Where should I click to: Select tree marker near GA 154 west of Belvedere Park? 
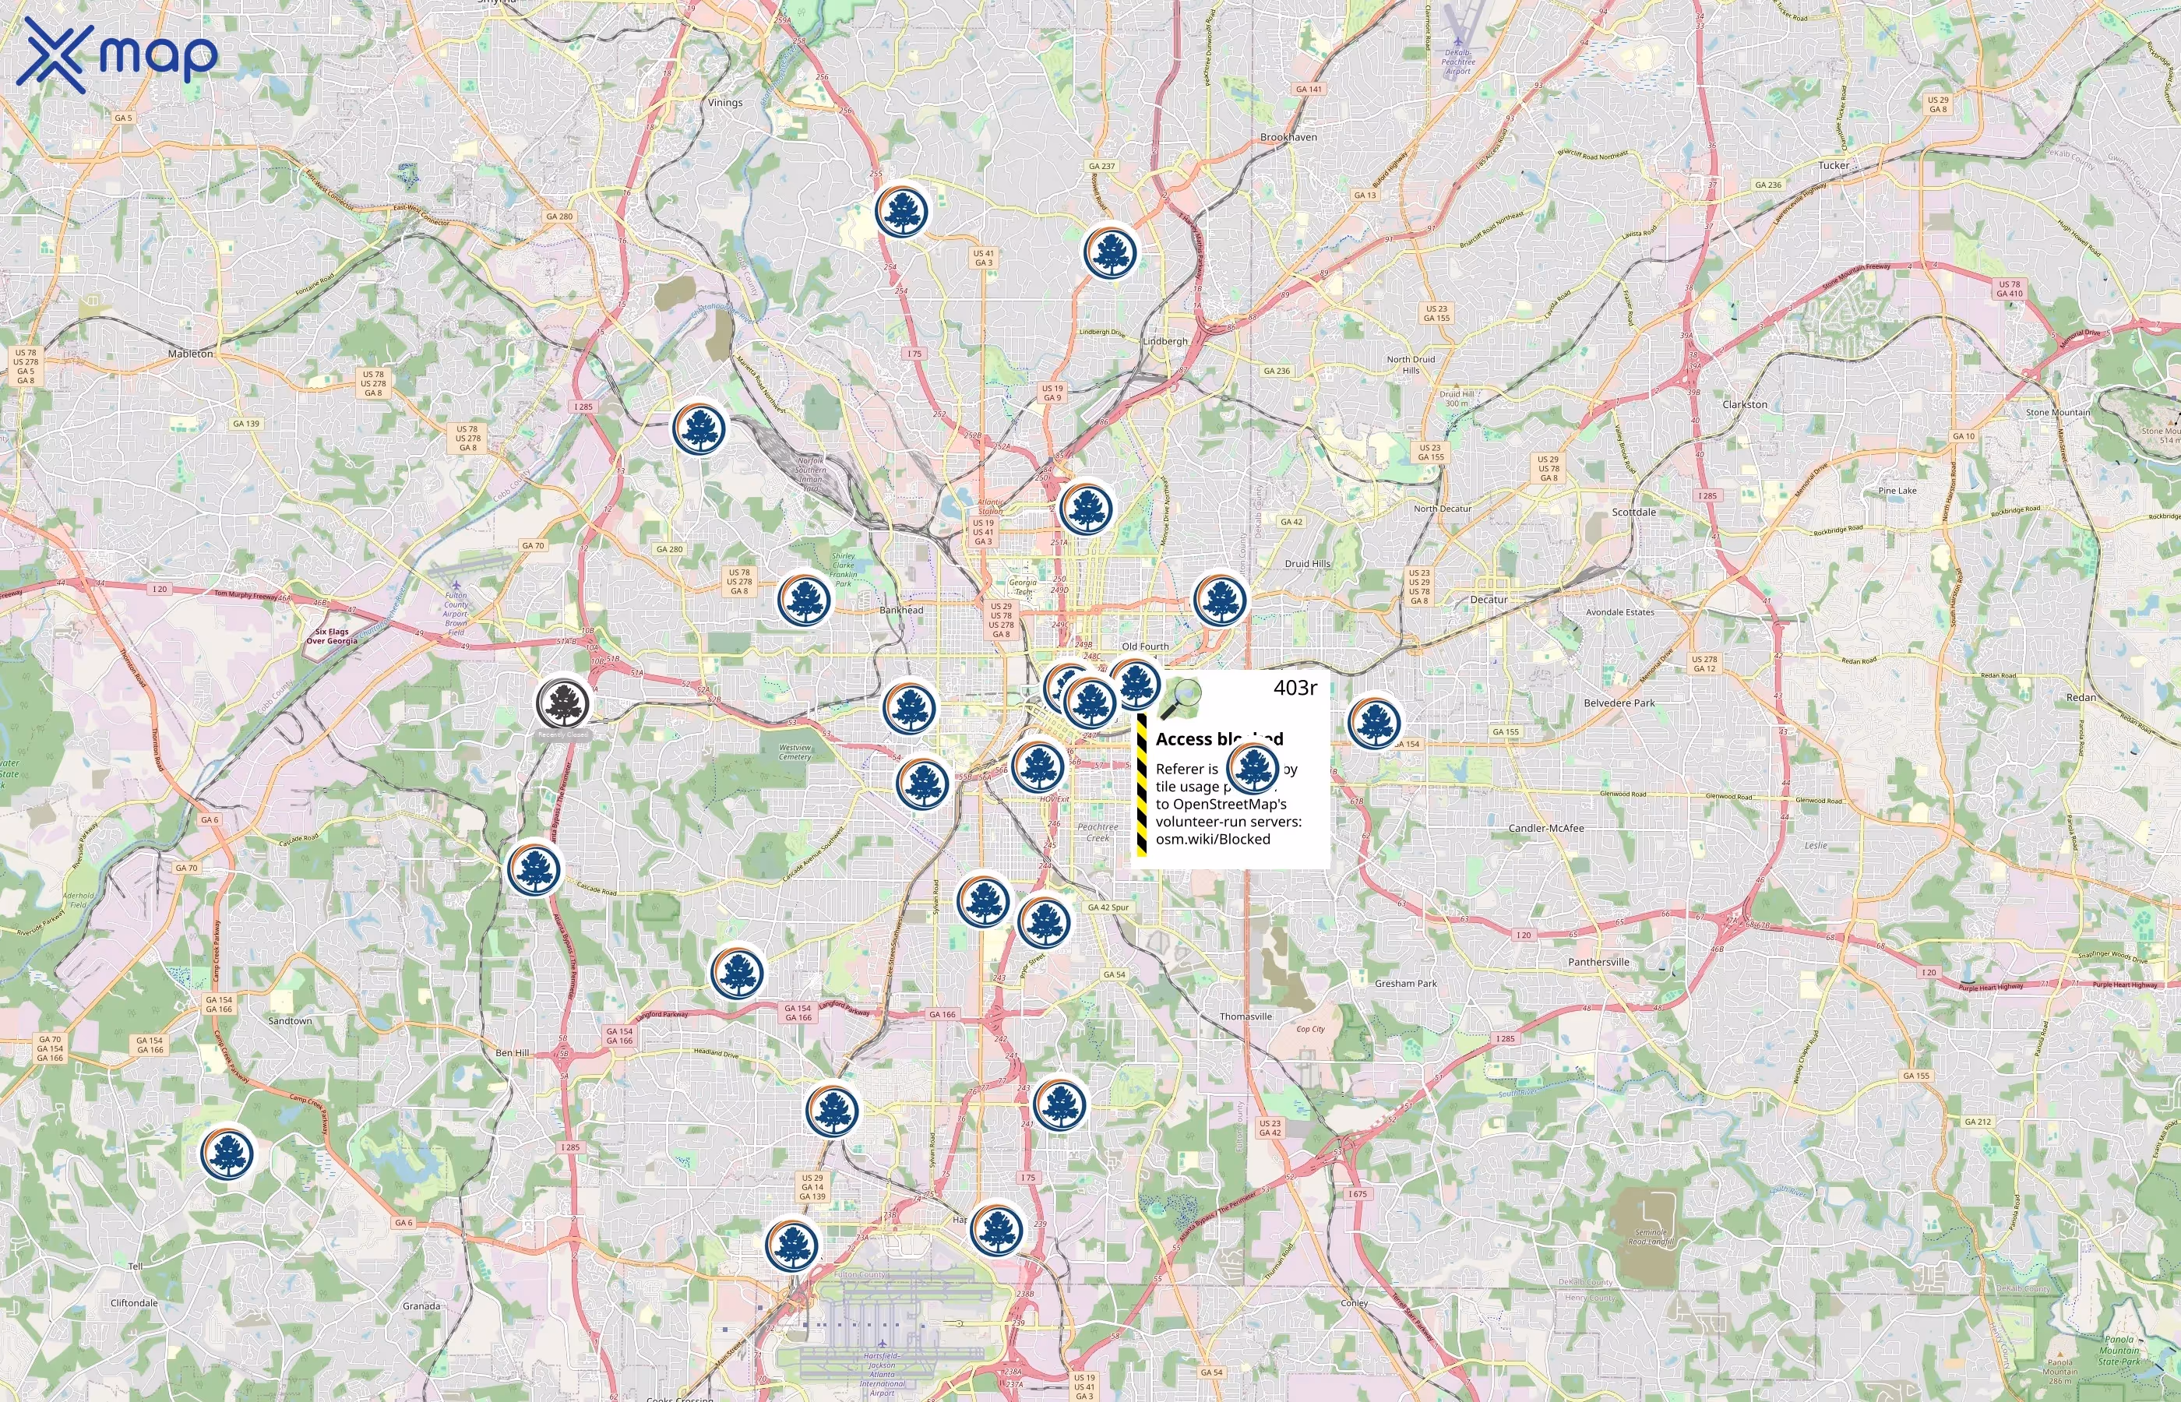coord(1376,722)
